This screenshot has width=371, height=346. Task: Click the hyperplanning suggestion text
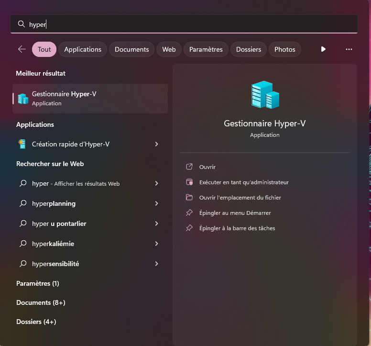pos(54,204)
